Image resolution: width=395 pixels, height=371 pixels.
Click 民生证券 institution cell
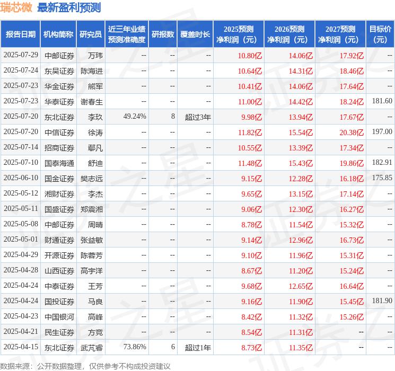tap(59, 332)
